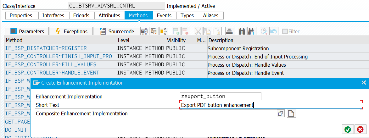Switch to the Friends tab
Screen dimensions: 369x138
click(x=81, y=15)
